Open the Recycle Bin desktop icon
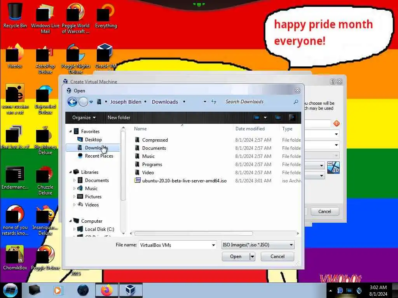 click(15, 15)
